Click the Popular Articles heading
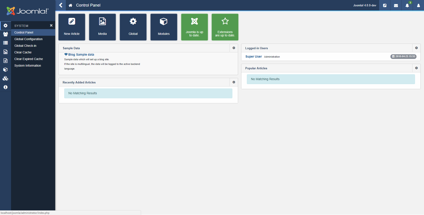 tap(256, 68)
